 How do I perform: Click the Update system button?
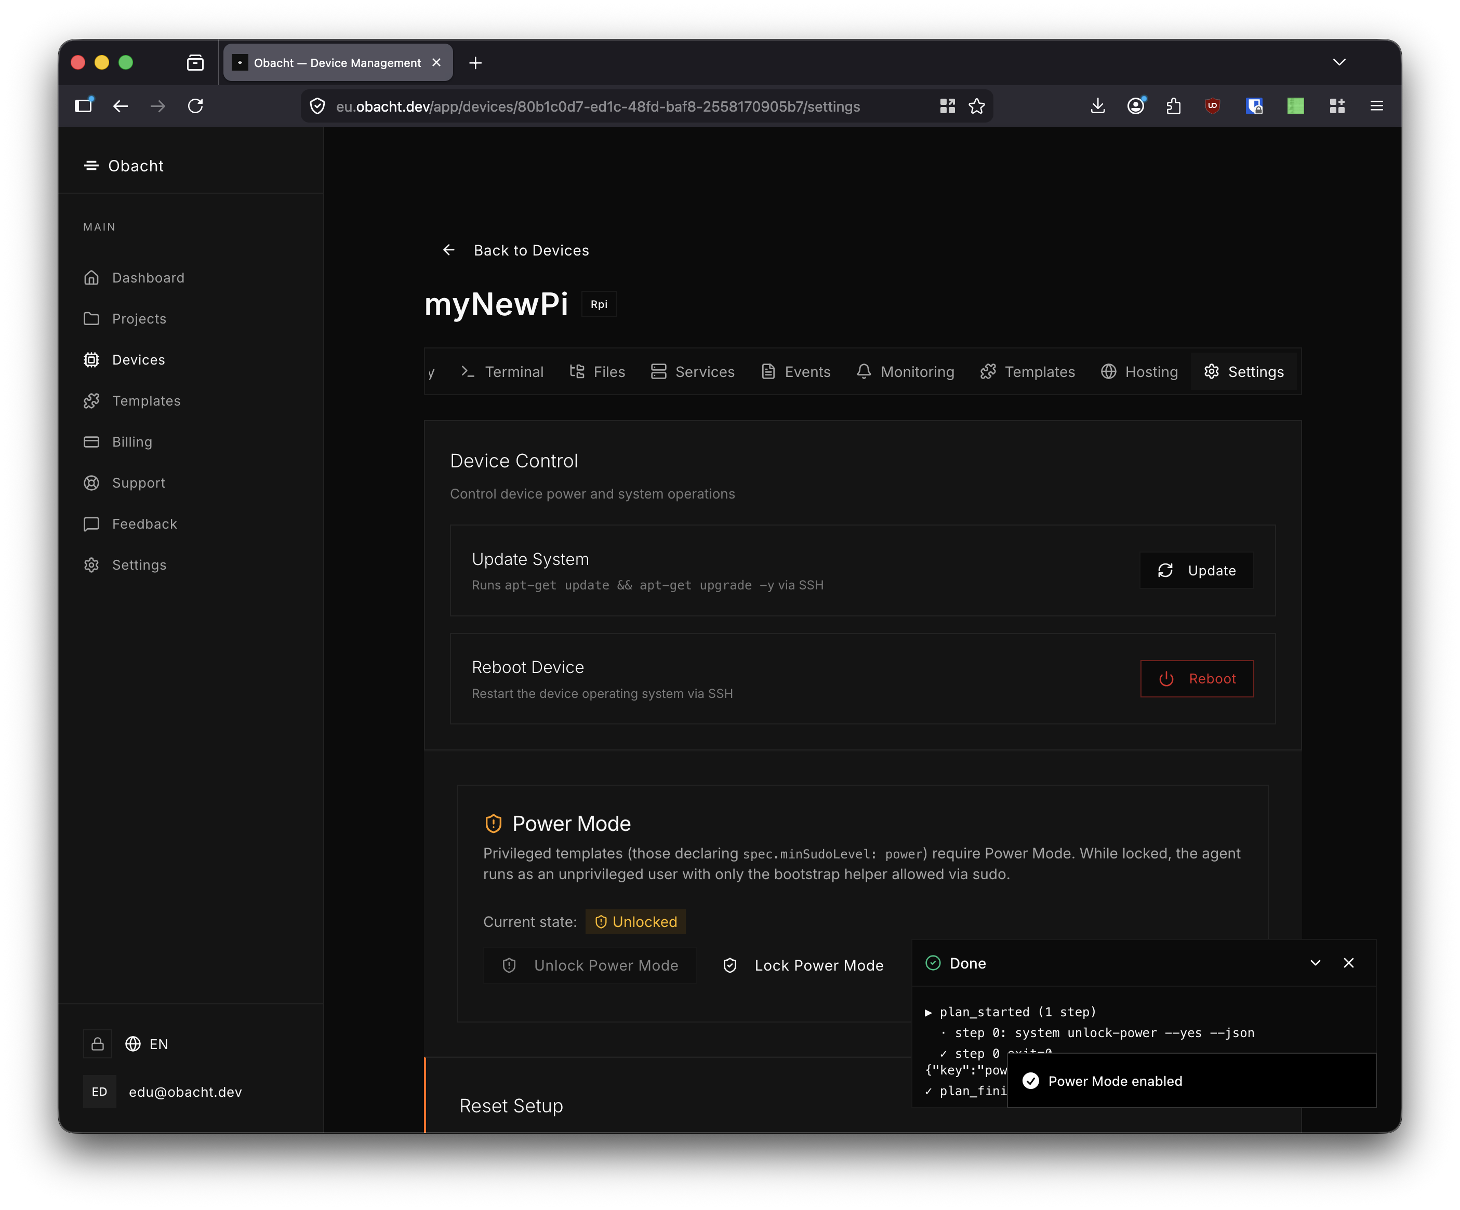1197,571
